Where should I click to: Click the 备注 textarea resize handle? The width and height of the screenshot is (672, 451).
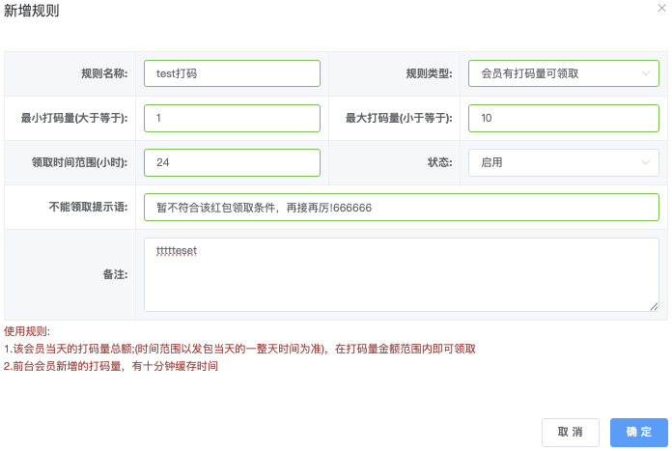pos(654,306)
